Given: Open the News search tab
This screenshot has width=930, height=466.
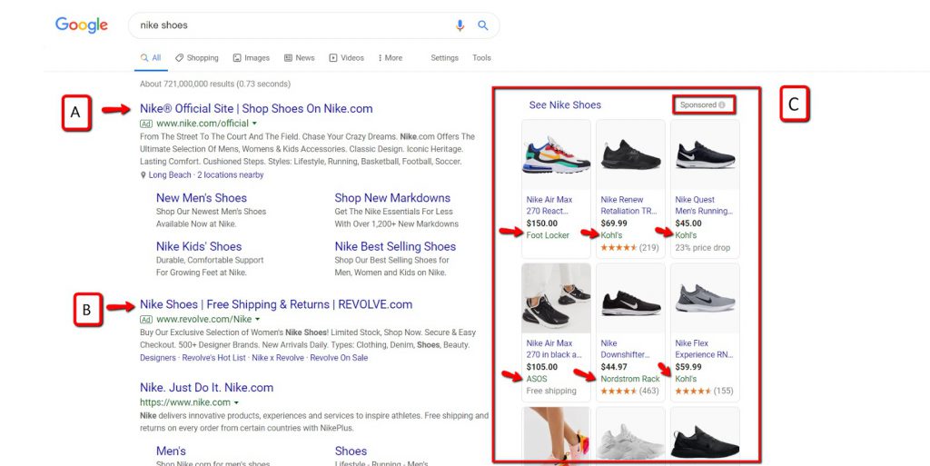Looking at the screenshot, I should point(299,58).
